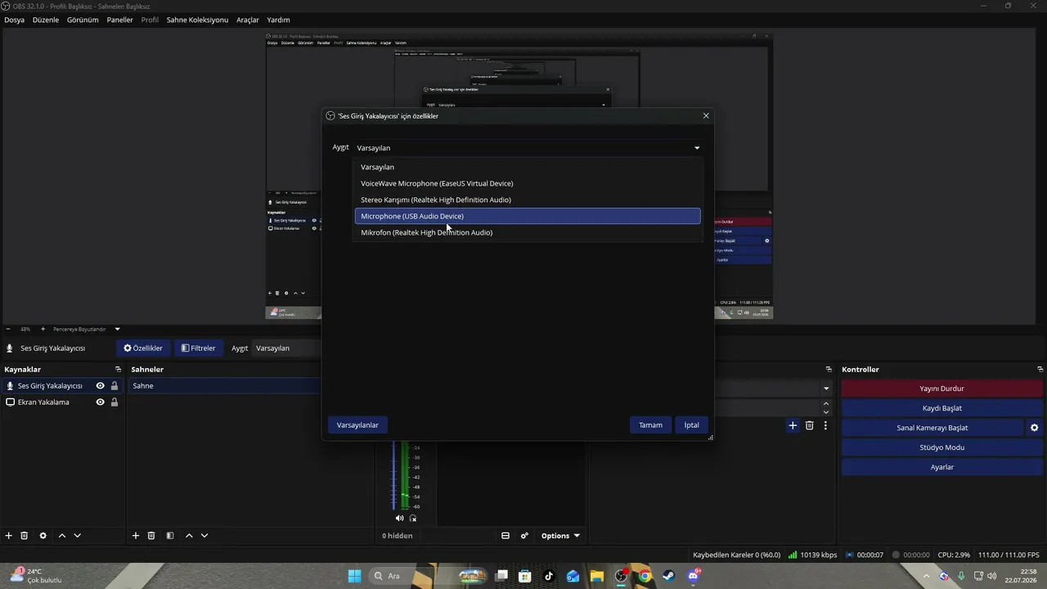The image size is (1047, 589).
Task: Open Discord from the taskbar
Action: pyautogui.click(x=694, y=576)
